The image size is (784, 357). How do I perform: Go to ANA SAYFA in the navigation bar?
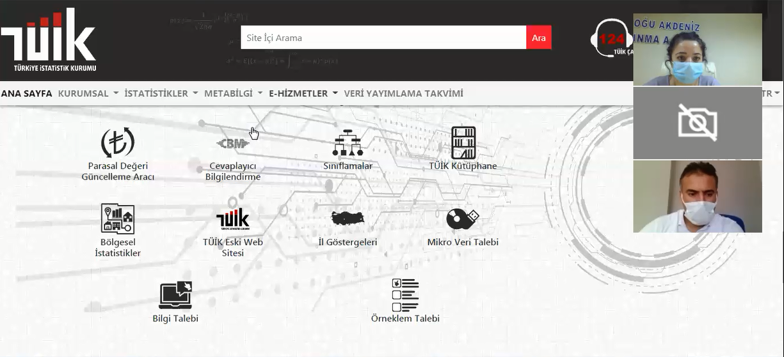click(27, 93)
